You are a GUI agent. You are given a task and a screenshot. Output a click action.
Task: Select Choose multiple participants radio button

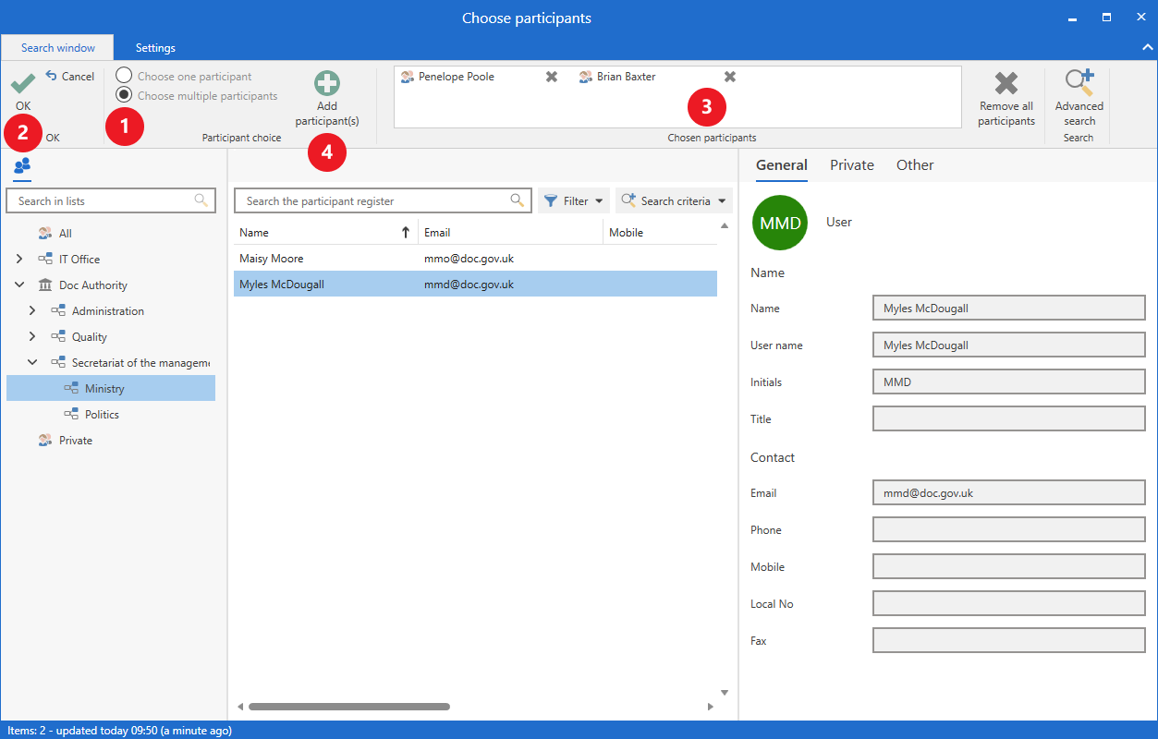[x=124, y=95]
